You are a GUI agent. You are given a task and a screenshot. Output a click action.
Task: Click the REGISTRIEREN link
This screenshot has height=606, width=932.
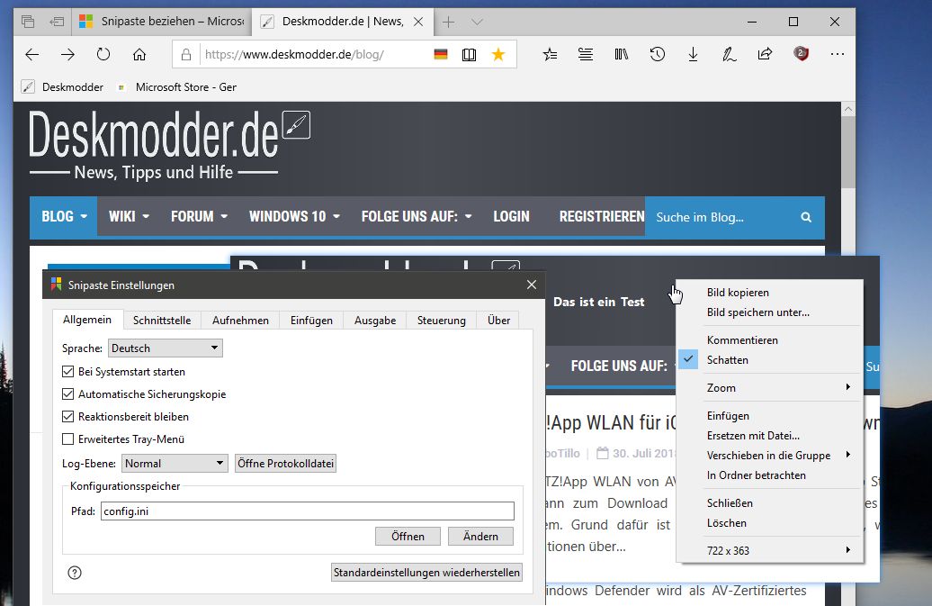point(602,216)
